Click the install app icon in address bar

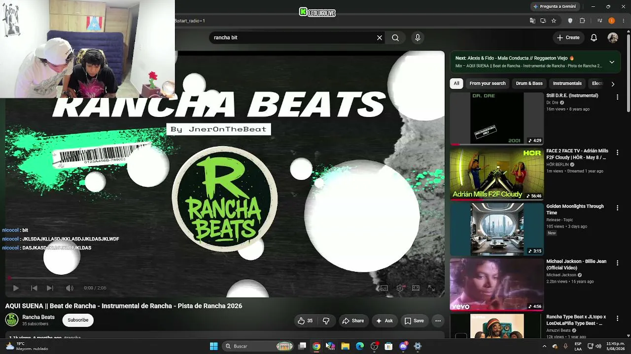tap(543, 21)
